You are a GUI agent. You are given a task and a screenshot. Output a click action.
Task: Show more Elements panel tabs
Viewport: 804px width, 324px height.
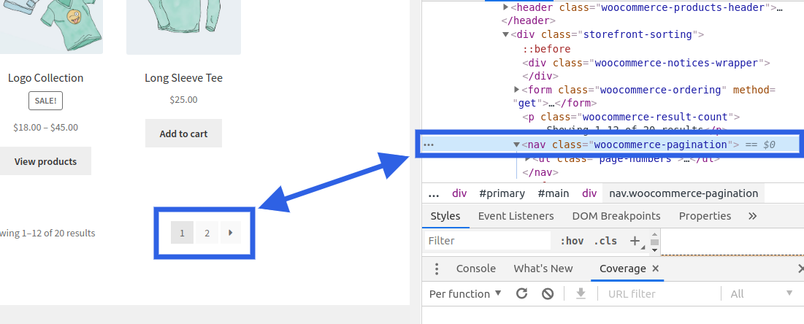(x=752, y=216)
